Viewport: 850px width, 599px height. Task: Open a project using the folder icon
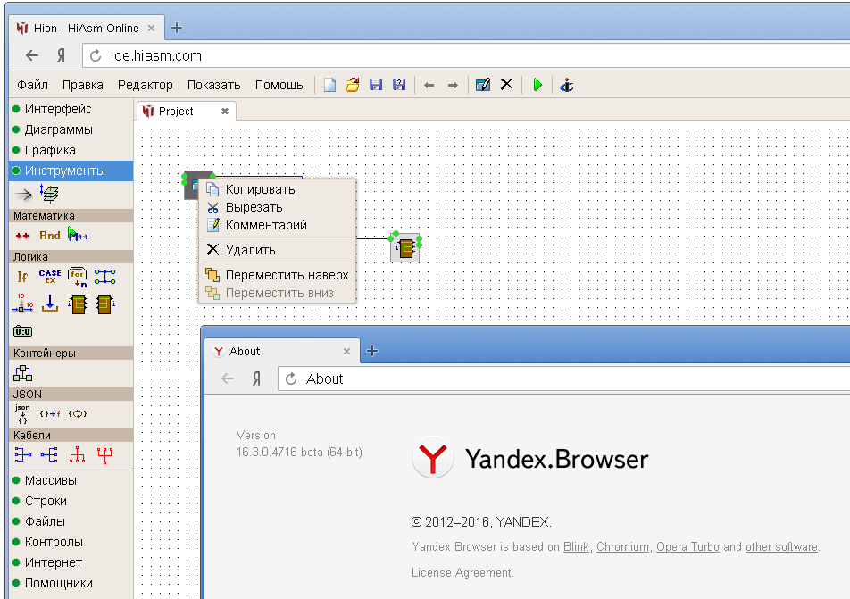coord(353,85)
